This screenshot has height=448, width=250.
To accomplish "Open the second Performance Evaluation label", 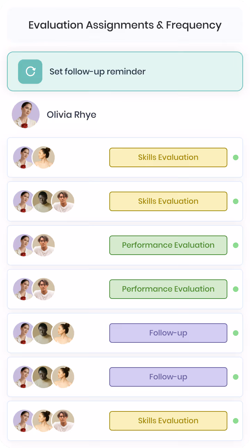I will 168,289.
